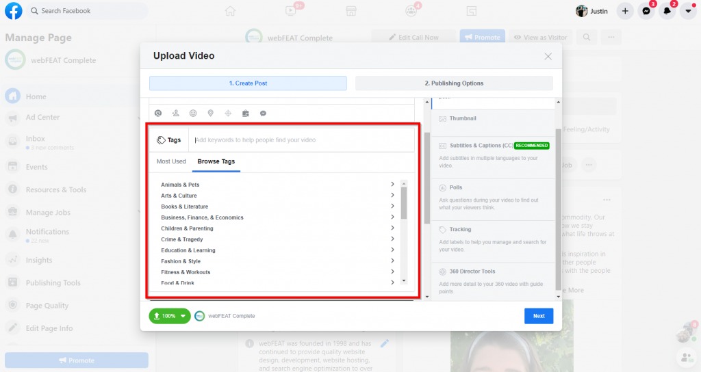Click the Edit Call Now button

click(413, 38)
